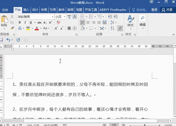Apply distributed alignment
The image size is (176, 126).
(x=105, y=22)
